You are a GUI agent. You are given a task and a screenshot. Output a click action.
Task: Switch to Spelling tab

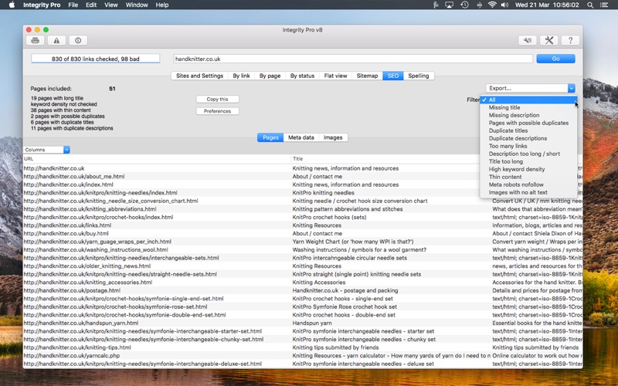pyautogui.click(x=419, y=76)
